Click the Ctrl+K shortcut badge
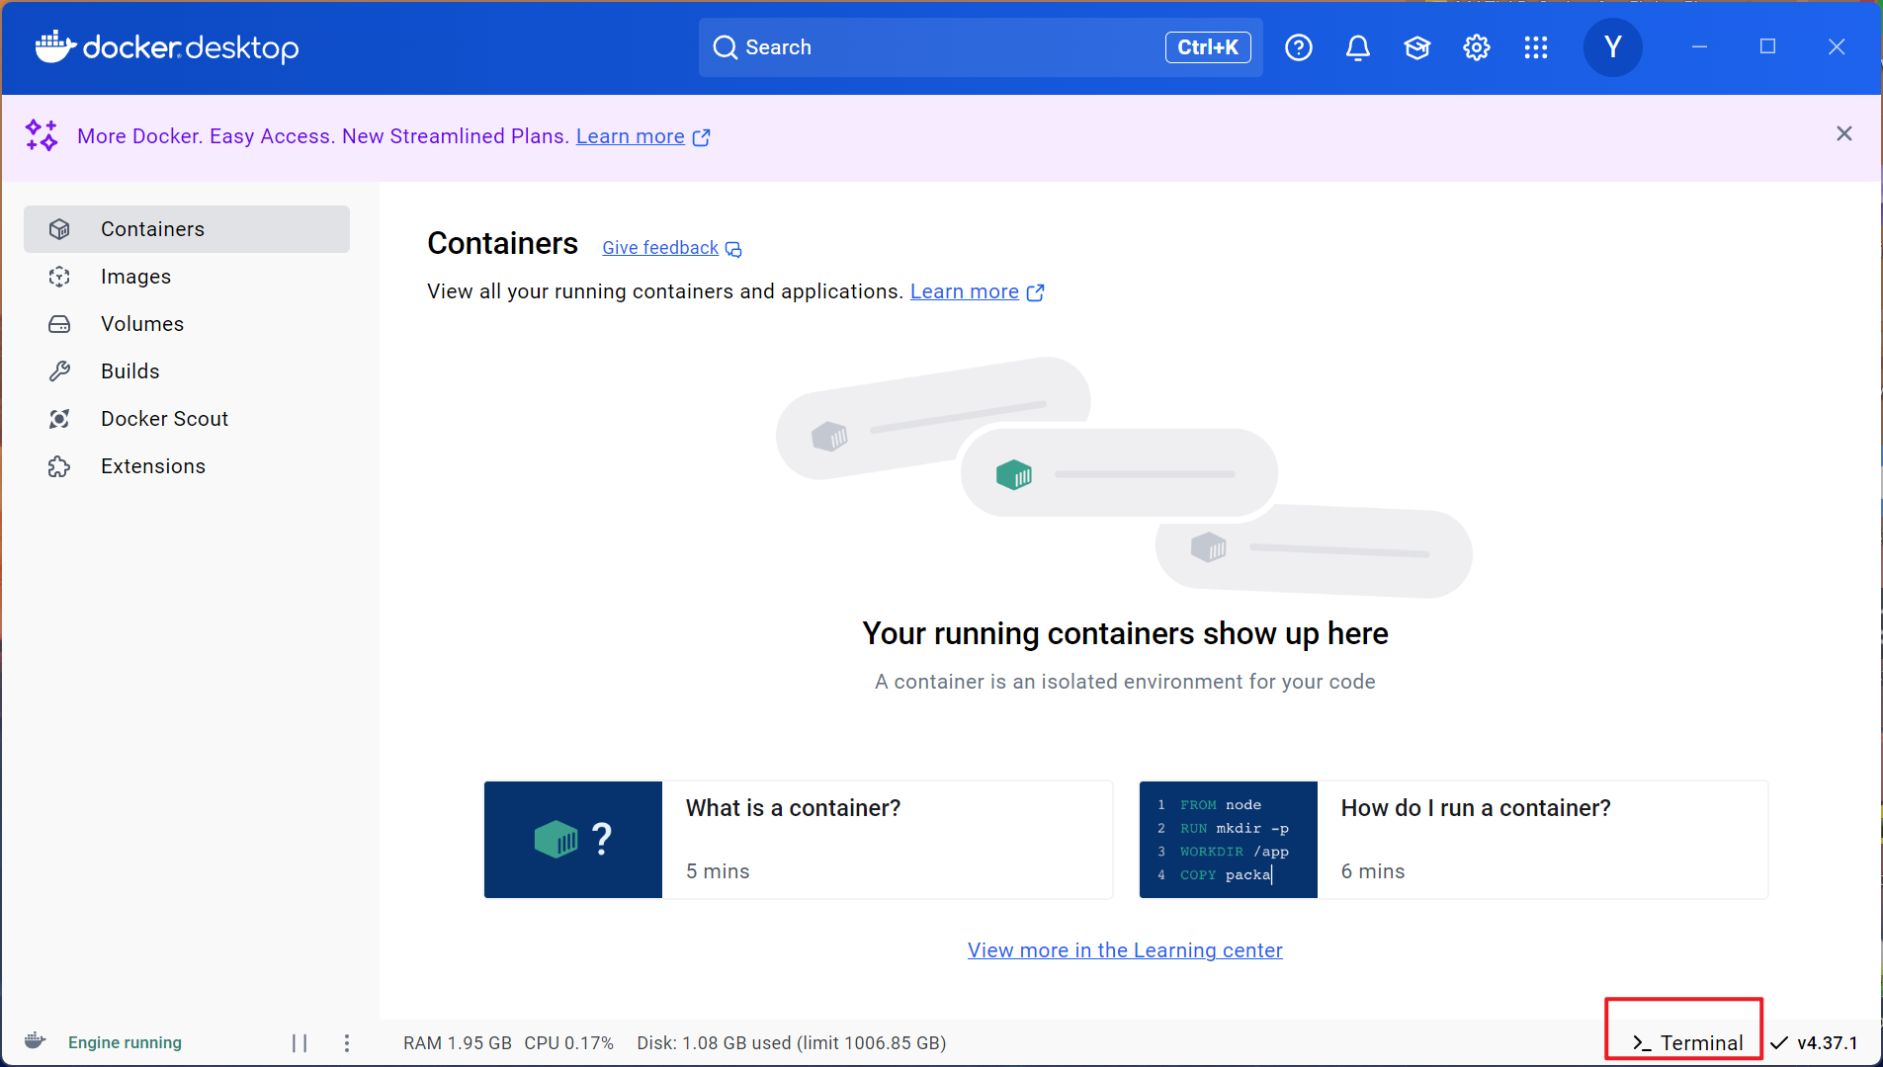 (1208, 47)
